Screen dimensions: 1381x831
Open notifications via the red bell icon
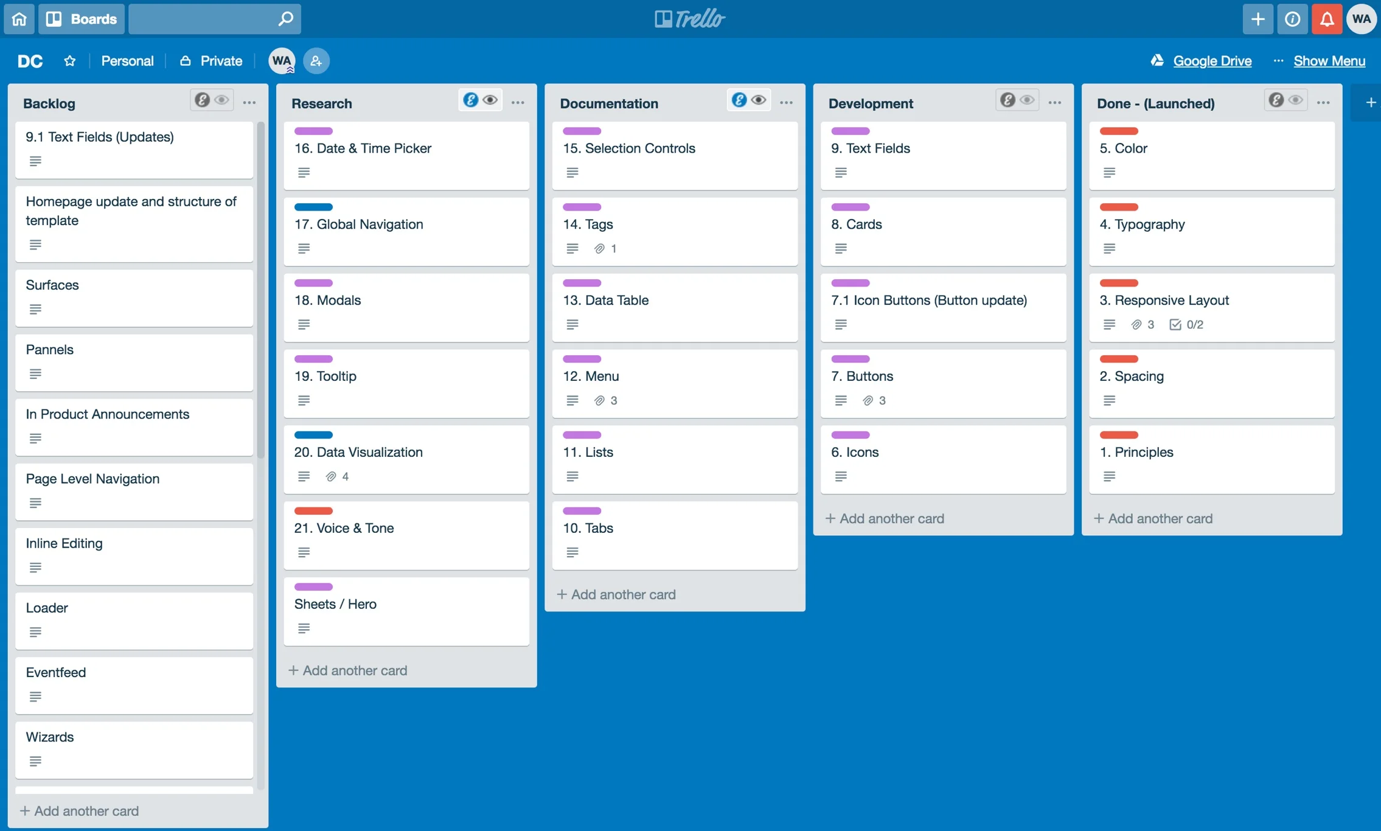pos(1327,19)
